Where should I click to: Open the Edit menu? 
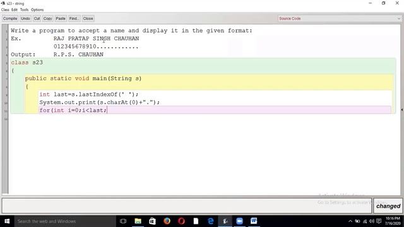tap(15, 10)
